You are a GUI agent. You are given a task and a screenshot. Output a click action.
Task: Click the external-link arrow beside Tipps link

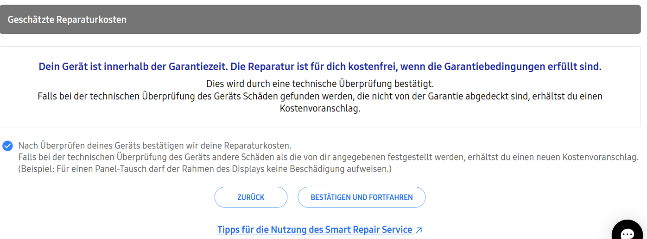point(419,230)
